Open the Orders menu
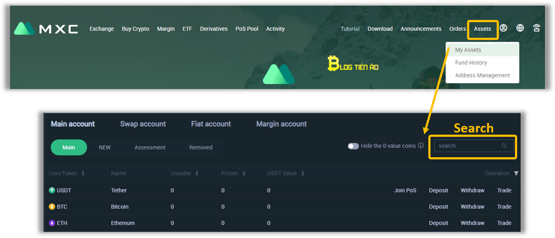The height and width of the screenshot is (238, 555). click(457, 29)
